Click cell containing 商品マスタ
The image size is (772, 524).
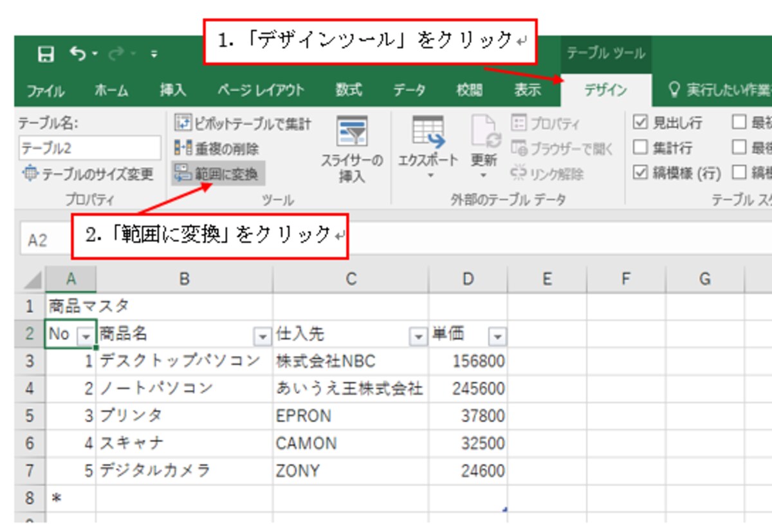point(71,306)
